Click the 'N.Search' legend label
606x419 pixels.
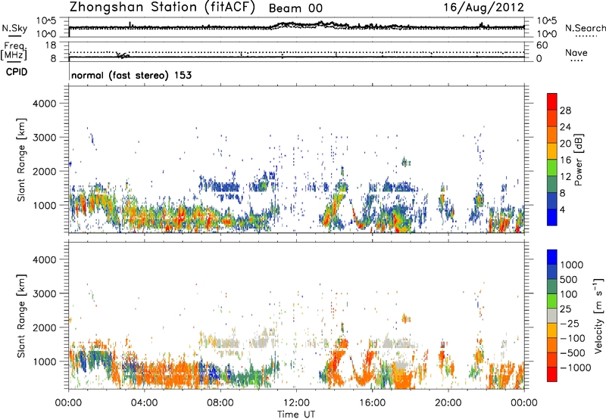coord(585,28)
